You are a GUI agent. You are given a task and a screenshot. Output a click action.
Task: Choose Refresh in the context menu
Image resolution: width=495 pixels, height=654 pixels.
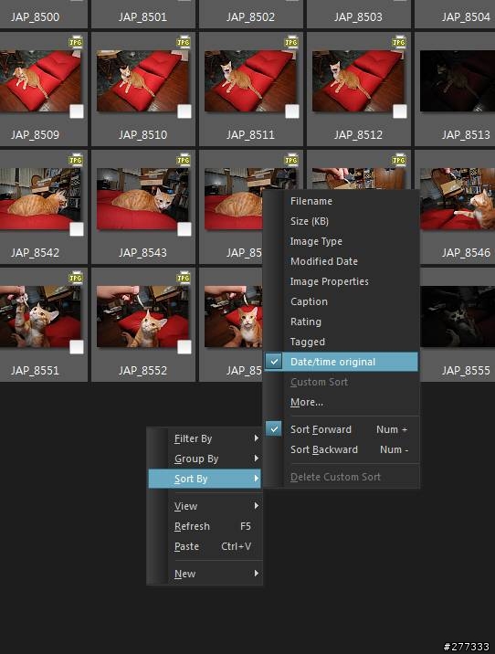205,526
